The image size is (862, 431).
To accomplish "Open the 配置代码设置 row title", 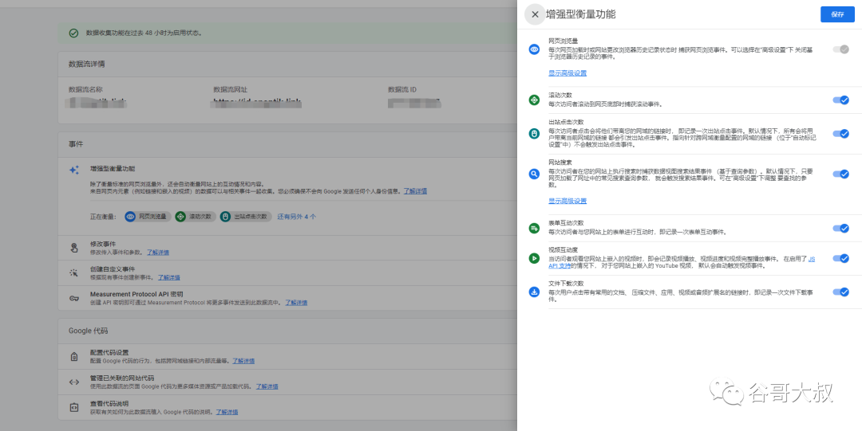I will pyautogui.click(x=109, y=352).
